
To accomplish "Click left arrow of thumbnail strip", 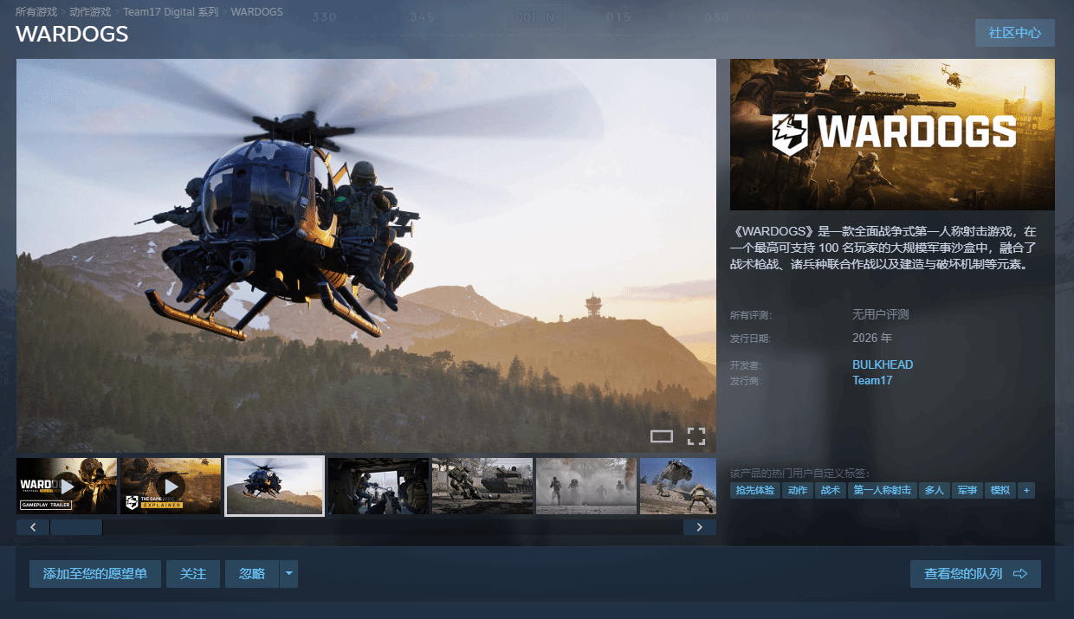I will (33, 527).
